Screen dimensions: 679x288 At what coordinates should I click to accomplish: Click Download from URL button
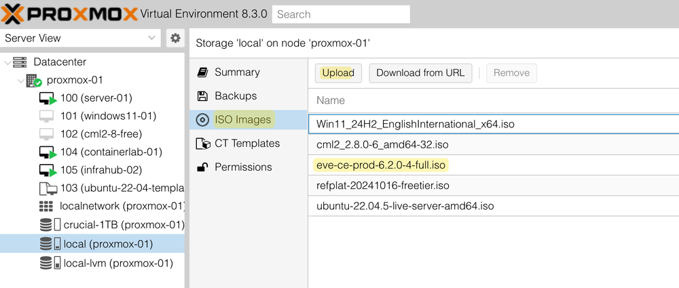(x=420, y=73)
